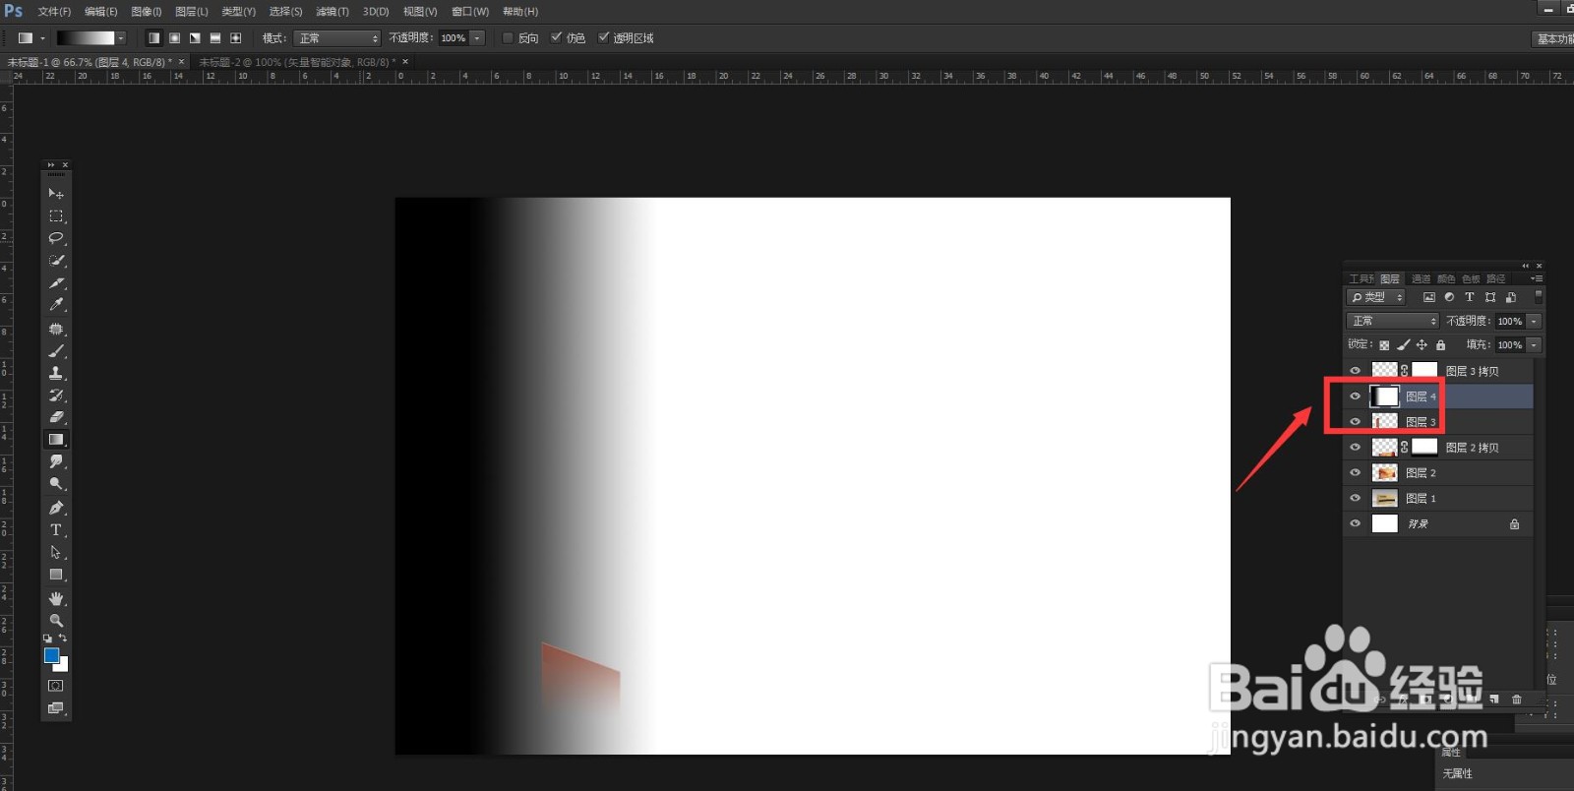
Task: Open the 滤镜(T) menu
Action: (x=333, y=12)
